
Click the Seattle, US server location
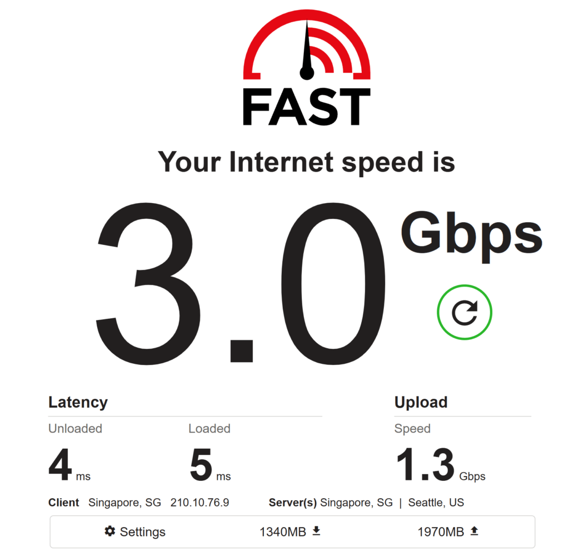pos(436,503)
